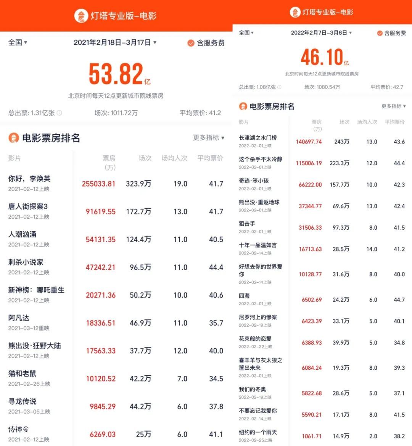The image size is (412, 446).
Task: Open movie 熊出没·重返地球
Action: pyautogui.click(x=259, y=202)
